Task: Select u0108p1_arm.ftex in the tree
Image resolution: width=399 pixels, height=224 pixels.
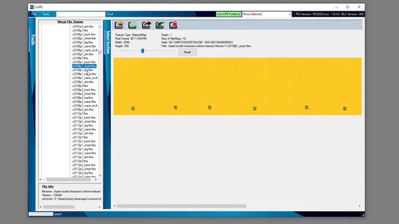Action: click(x=83, y=82)
